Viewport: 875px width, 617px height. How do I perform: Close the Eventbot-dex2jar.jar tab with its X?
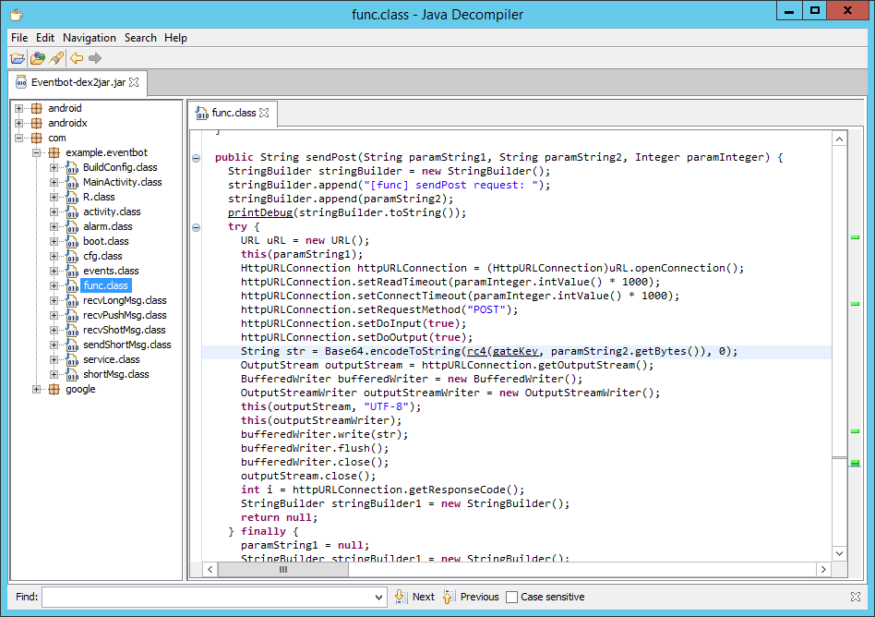[134, 82]
